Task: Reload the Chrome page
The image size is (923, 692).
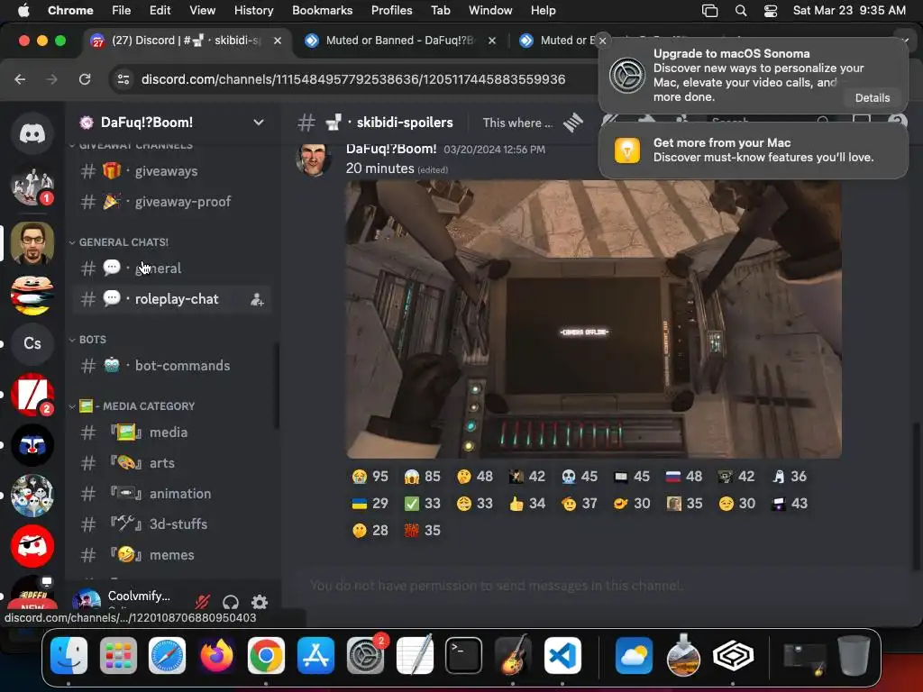Action: pyautogui.click(x=85, y=79)
